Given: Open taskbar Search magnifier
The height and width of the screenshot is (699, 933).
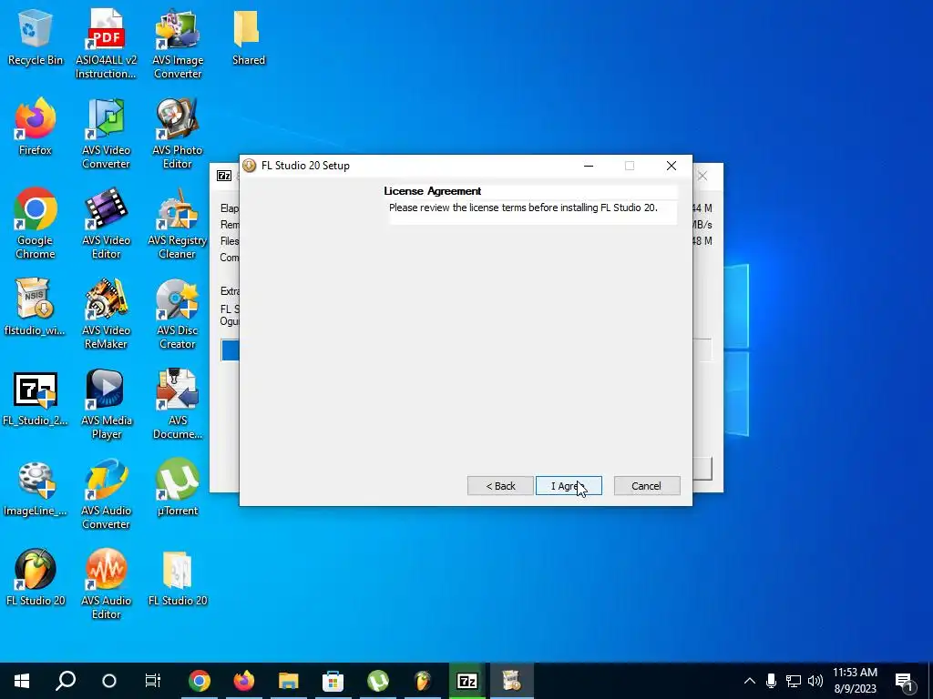Looking at the screenshot, I should (x=66, y=681).
